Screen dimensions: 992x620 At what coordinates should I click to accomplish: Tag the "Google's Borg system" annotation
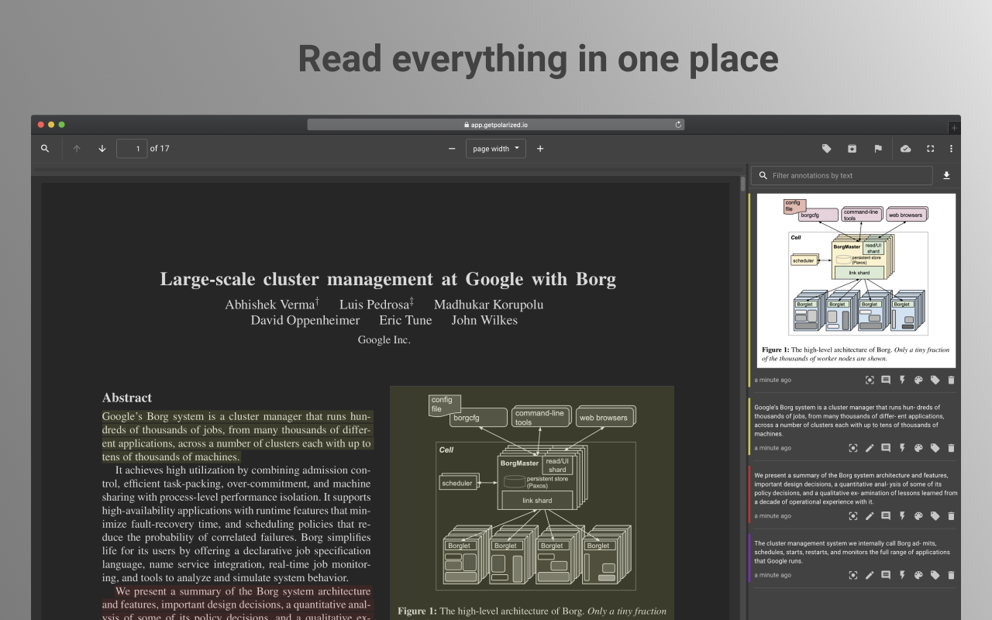pyautogui.click(x=935, y=448)
